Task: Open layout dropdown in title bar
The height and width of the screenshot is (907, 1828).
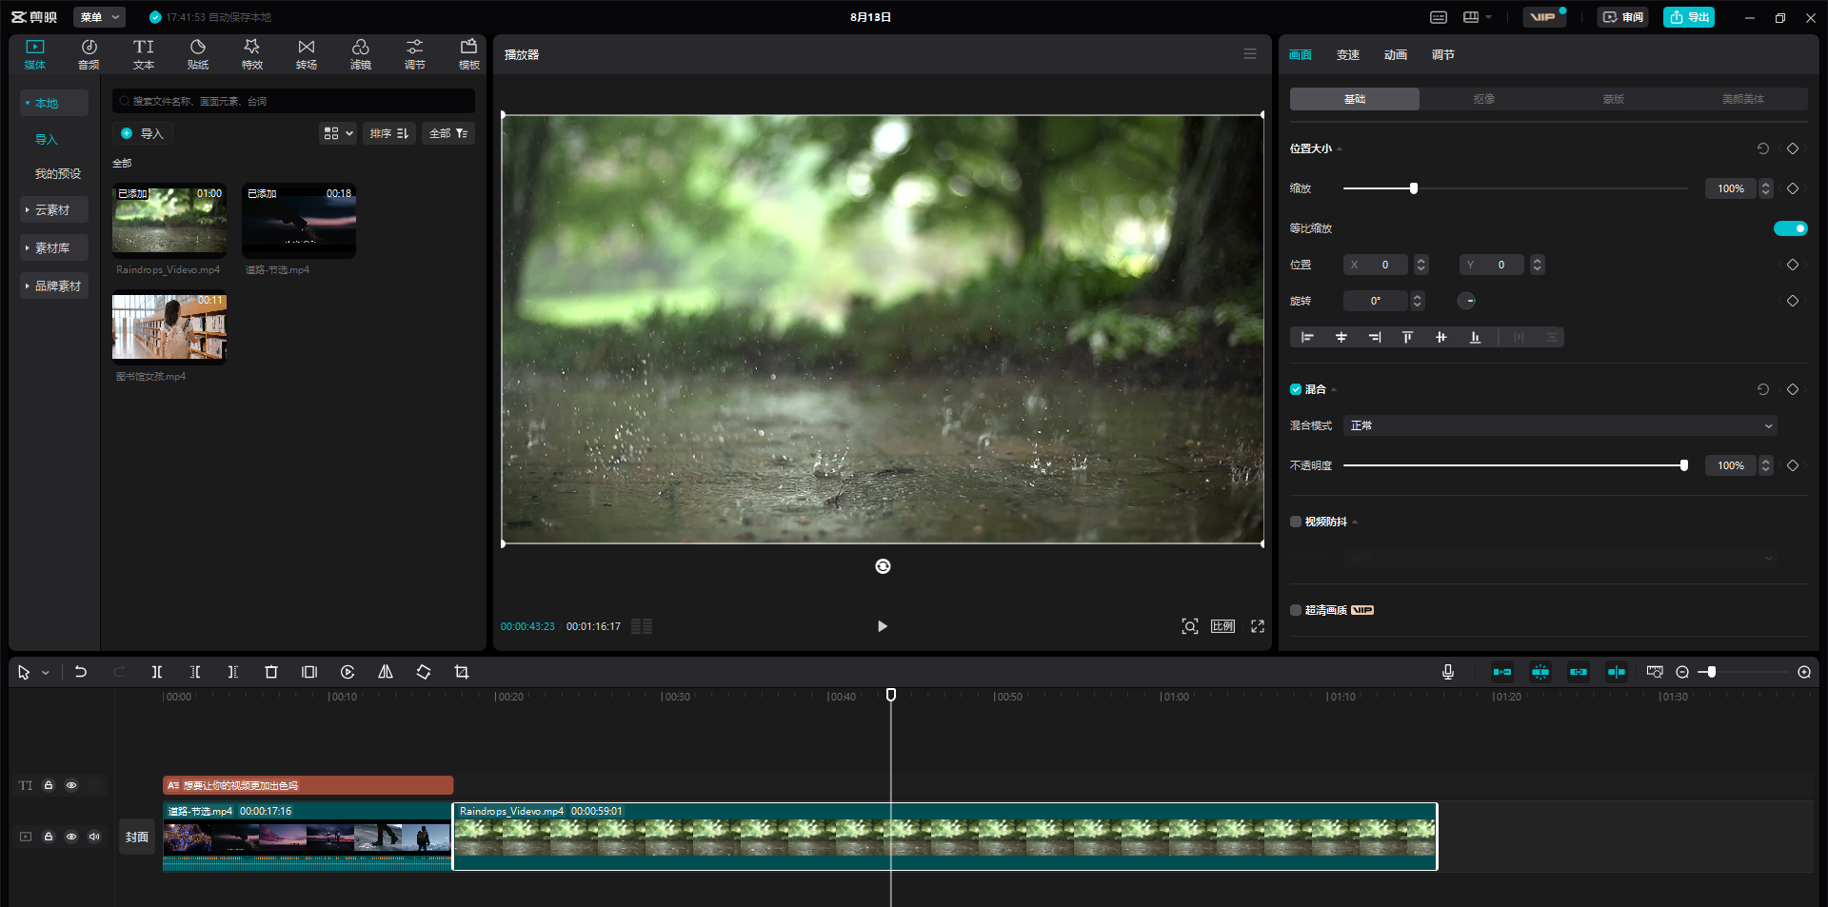Action: tap(1478, 17)
